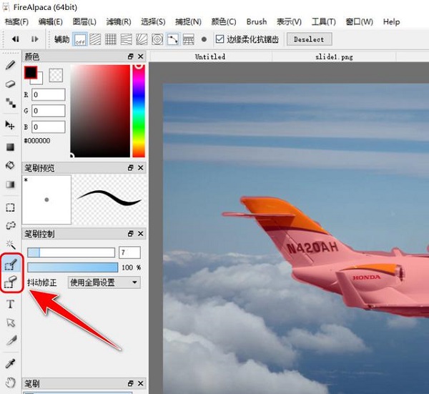Click the brush opacity slider
The height and width of the screenshot is (394, 429).
[72, 267]
